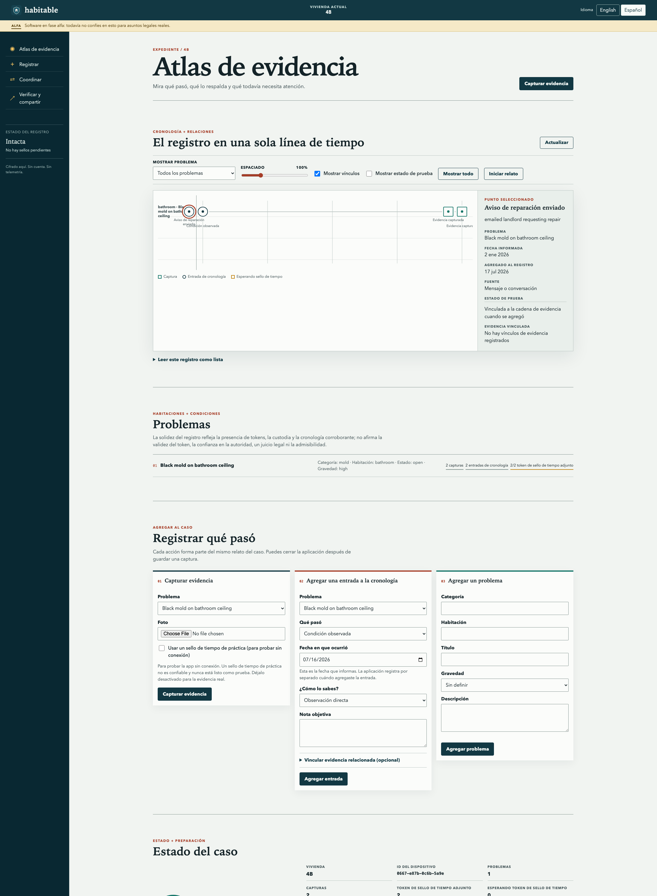Image resolution: width=657 pixels, height=896 pixels.
Task: Switch language to Español
Action: 633,10
